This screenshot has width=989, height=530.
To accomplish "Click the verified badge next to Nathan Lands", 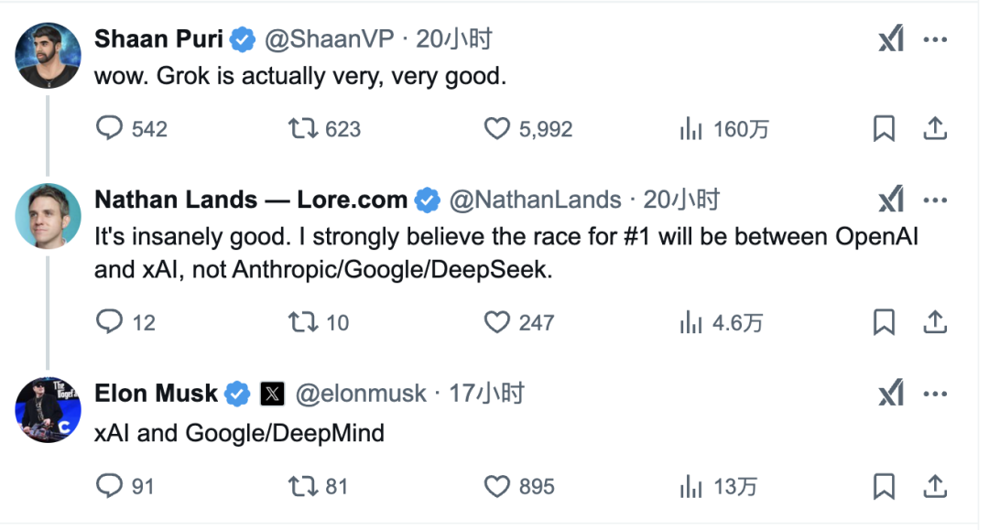I will click(426, 199).
